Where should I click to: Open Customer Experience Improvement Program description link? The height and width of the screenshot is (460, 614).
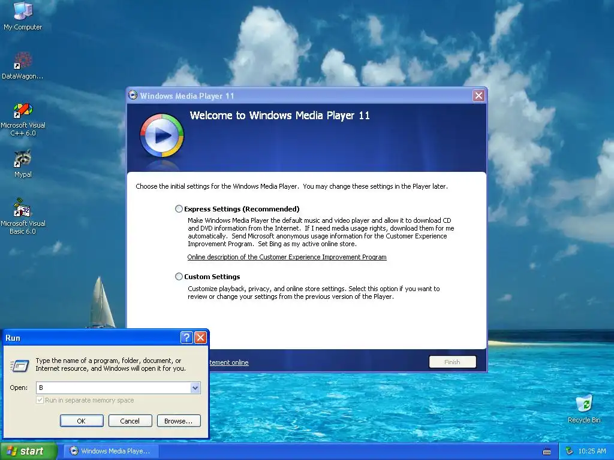click(287, 257)
